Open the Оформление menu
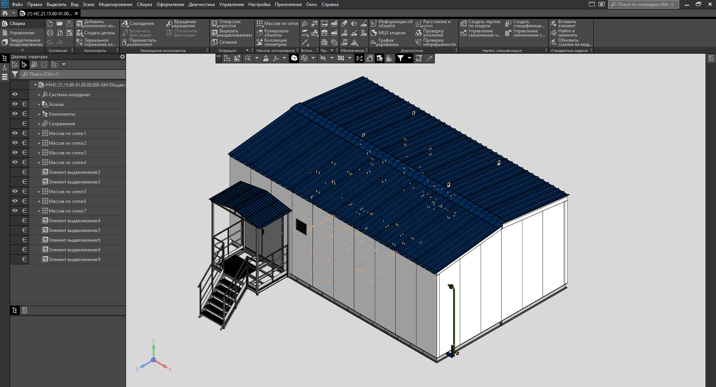Screen dimensions: 716x387 point(170,4)
